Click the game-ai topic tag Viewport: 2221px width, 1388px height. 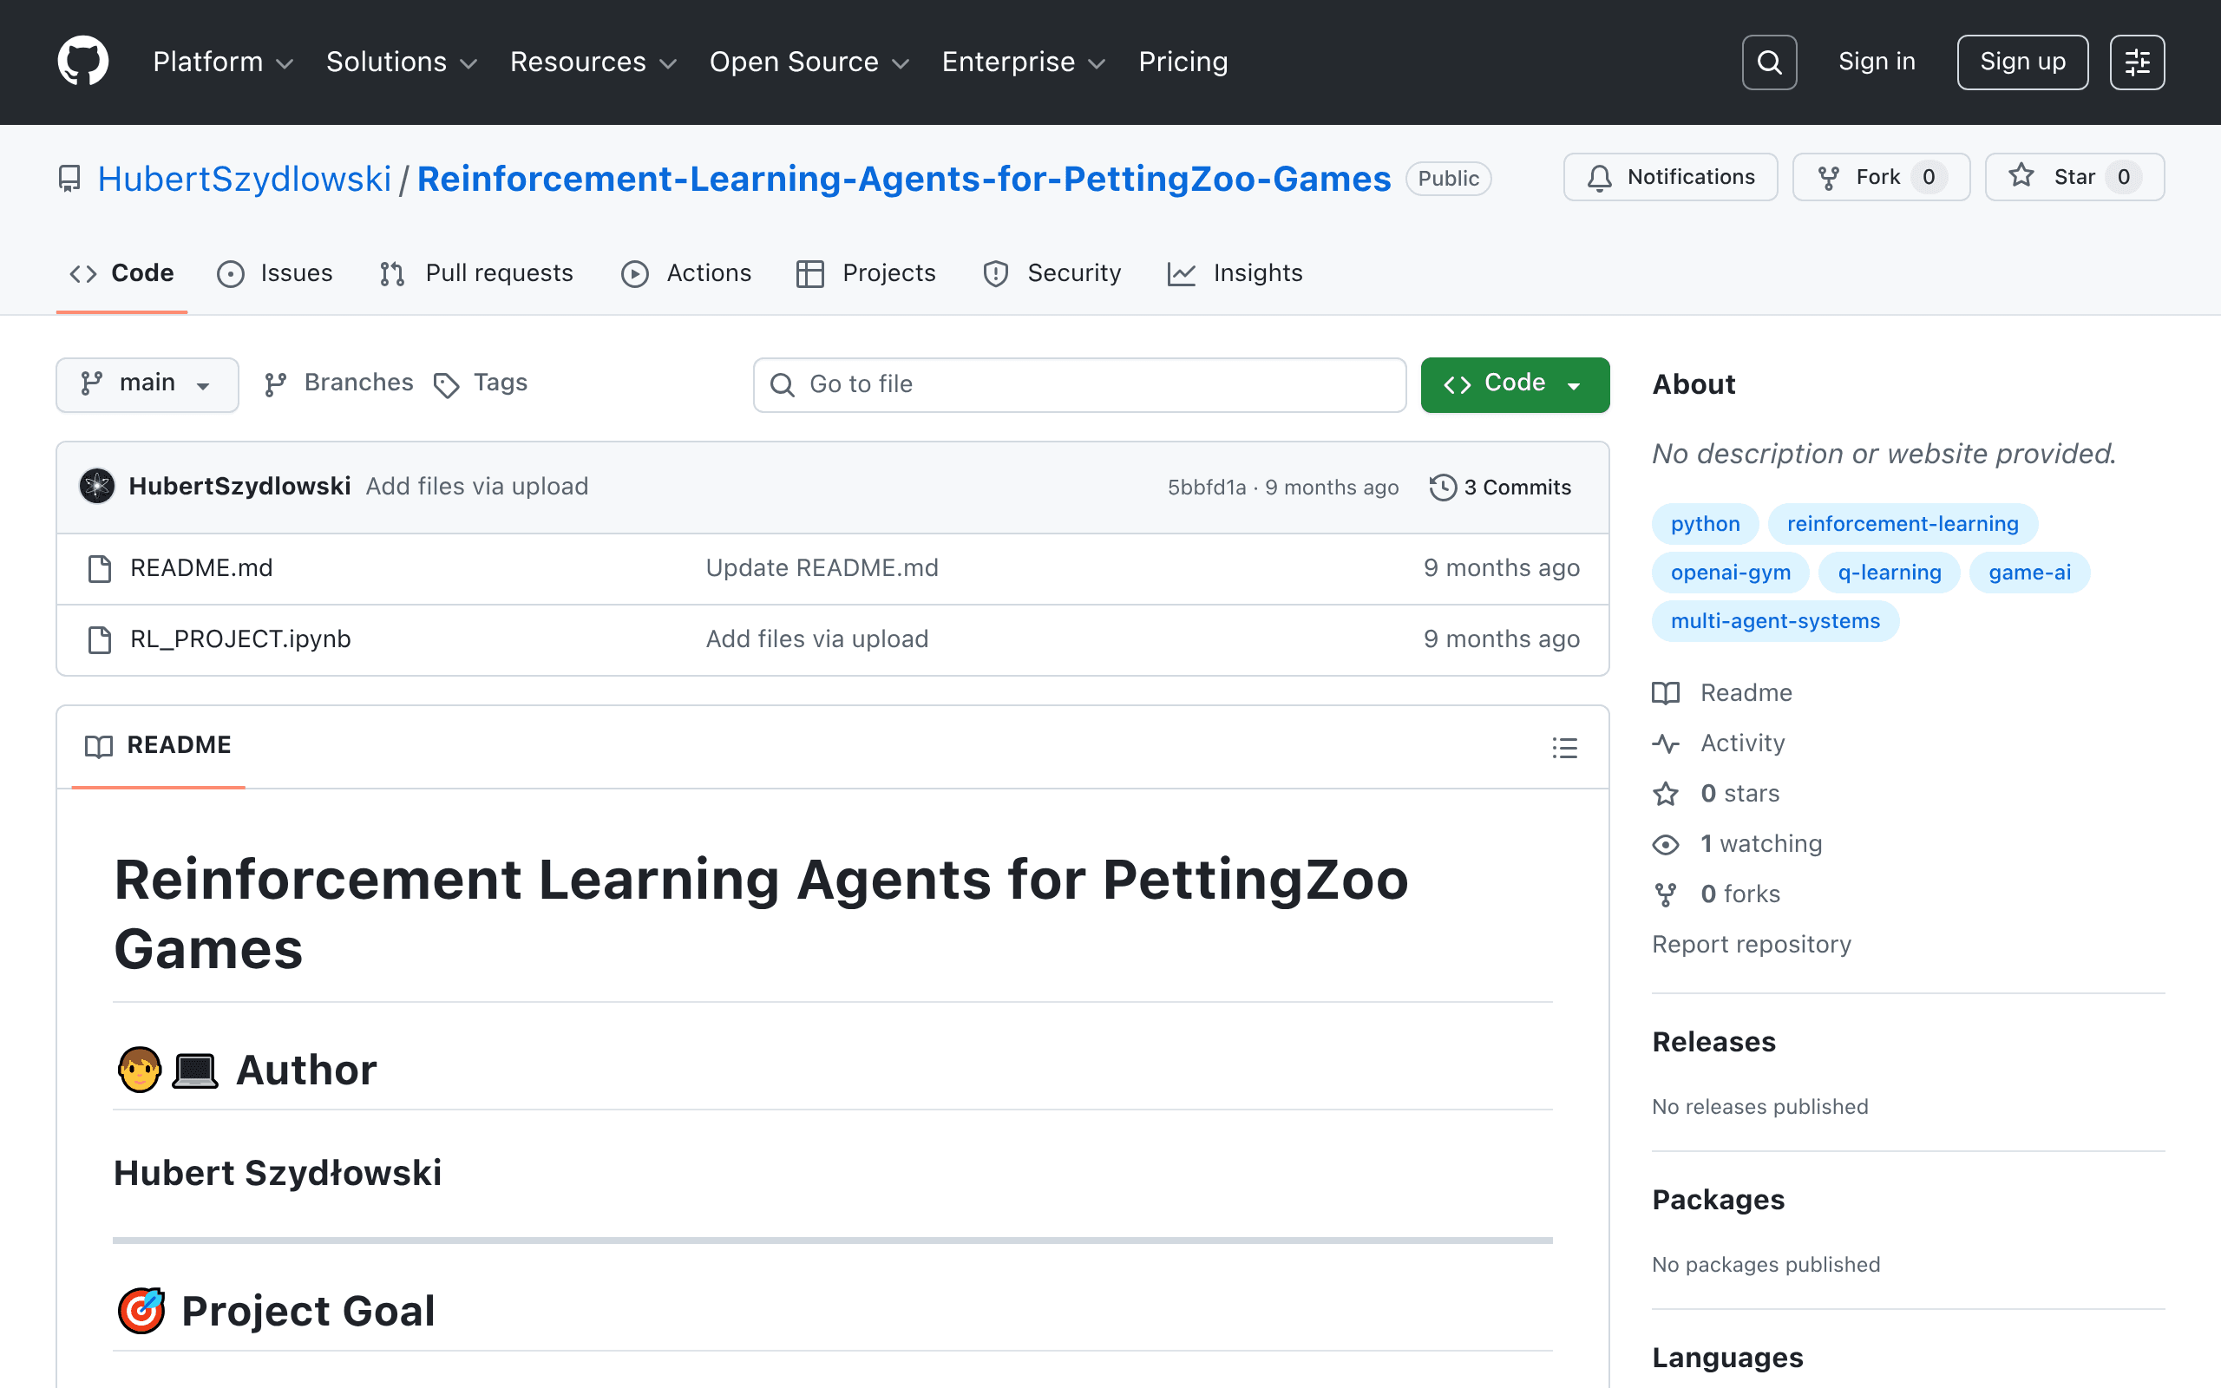click(2029, 572)
